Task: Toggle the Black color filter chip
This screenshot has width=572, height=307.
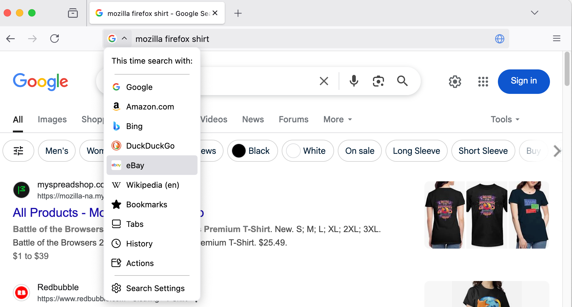Action: (252, 151)
